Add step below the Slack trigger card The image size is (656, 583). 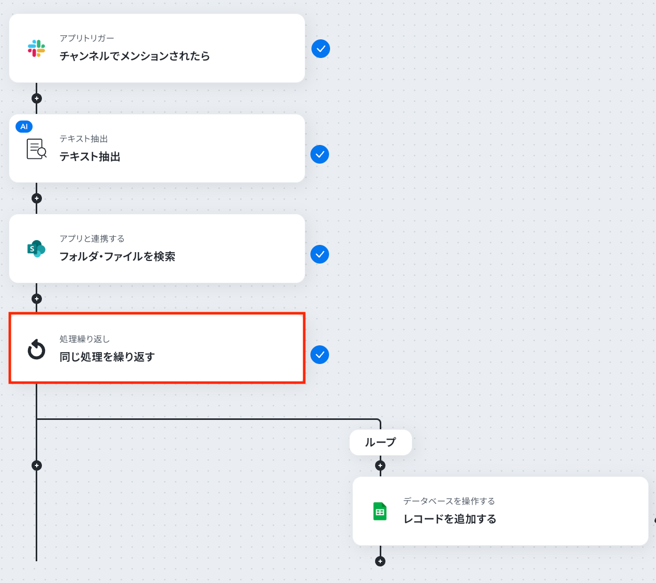click(x=37, y=98)
